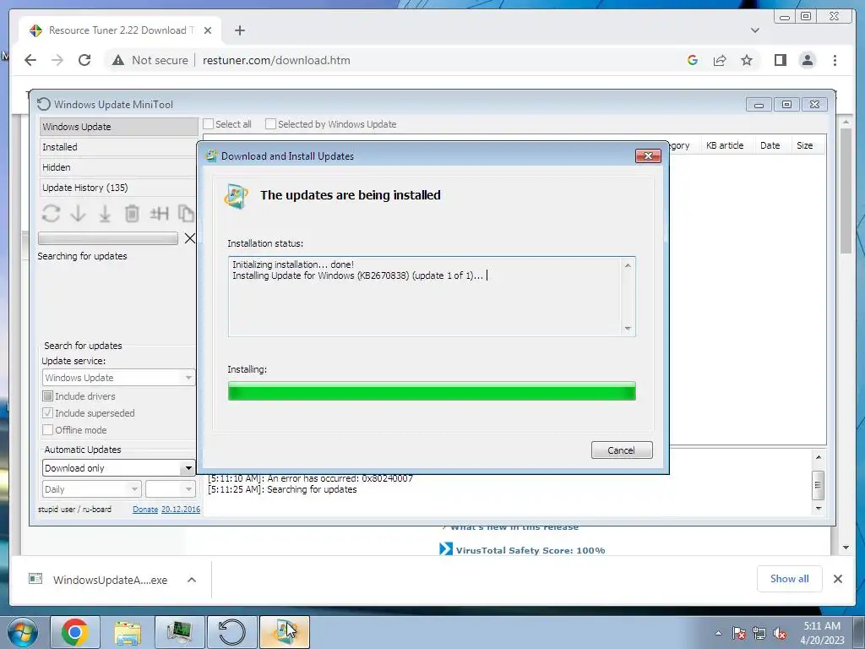Reload the restuner.com page
Viewport: 865px width, 649px height.
point(84,60)
